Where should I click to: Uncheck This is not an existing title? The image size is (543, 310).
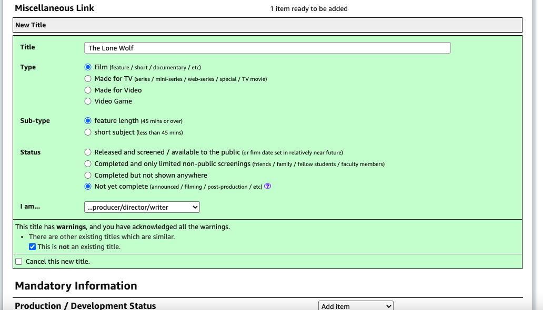[33, 247]
